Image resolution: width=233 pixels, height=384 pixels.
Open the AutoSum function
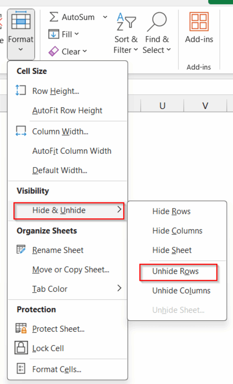pyautogui.click(x=74, y=17)
